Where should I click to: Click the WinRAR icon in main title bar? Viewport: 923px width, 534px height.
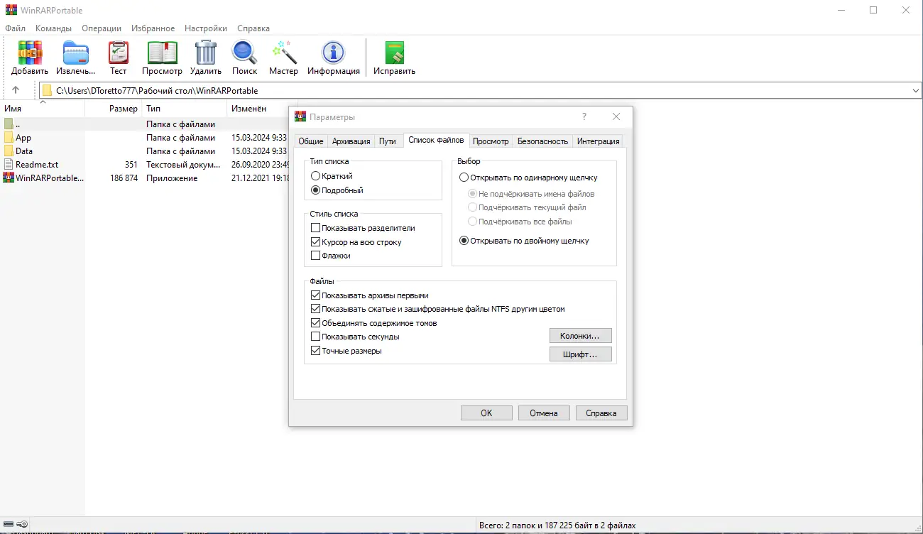11,10
